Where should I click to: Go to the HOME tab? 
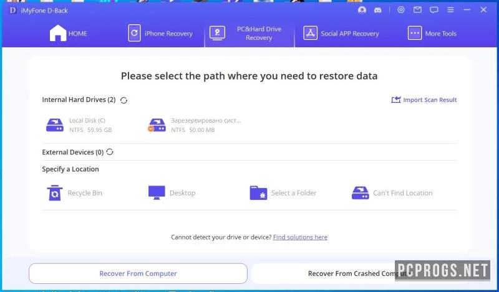pos(68,33)
